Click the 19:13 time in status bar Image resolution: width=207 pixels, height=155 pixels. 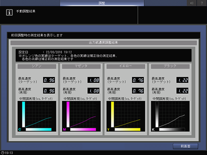click(x=9, y=153)
